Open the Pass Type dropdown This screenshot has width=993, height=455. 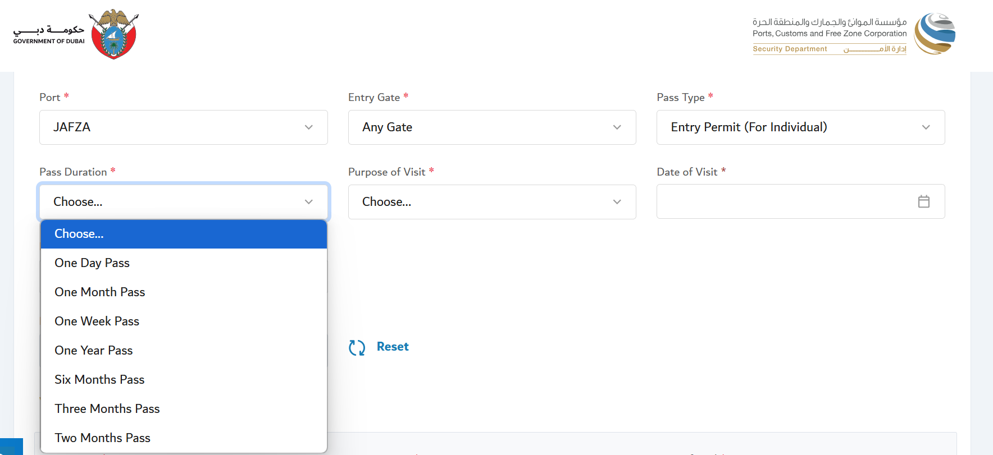(x=800, y=127)
